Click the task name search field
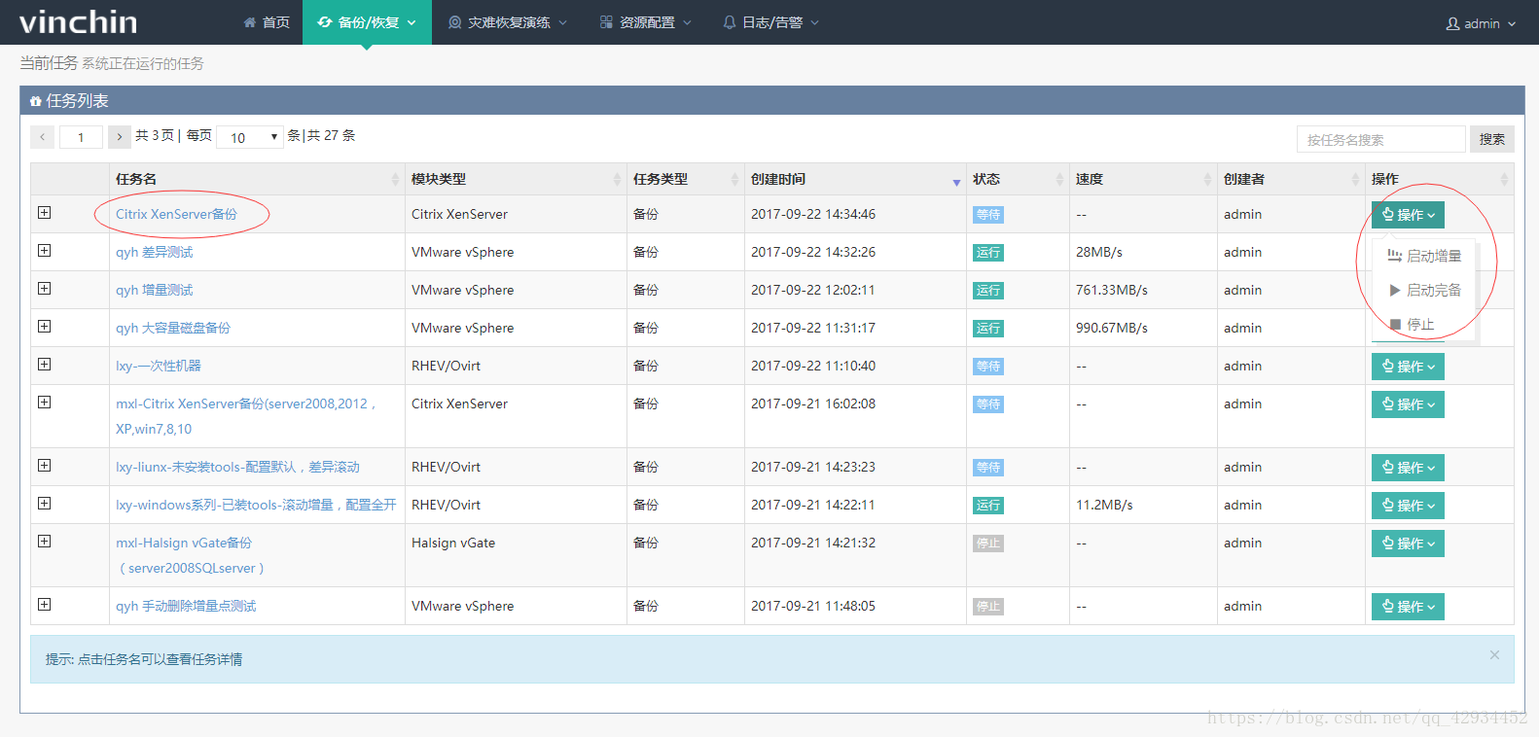Image resolution: width=1539 pixels, height=737 pixels. click(x=1379, y=139)
